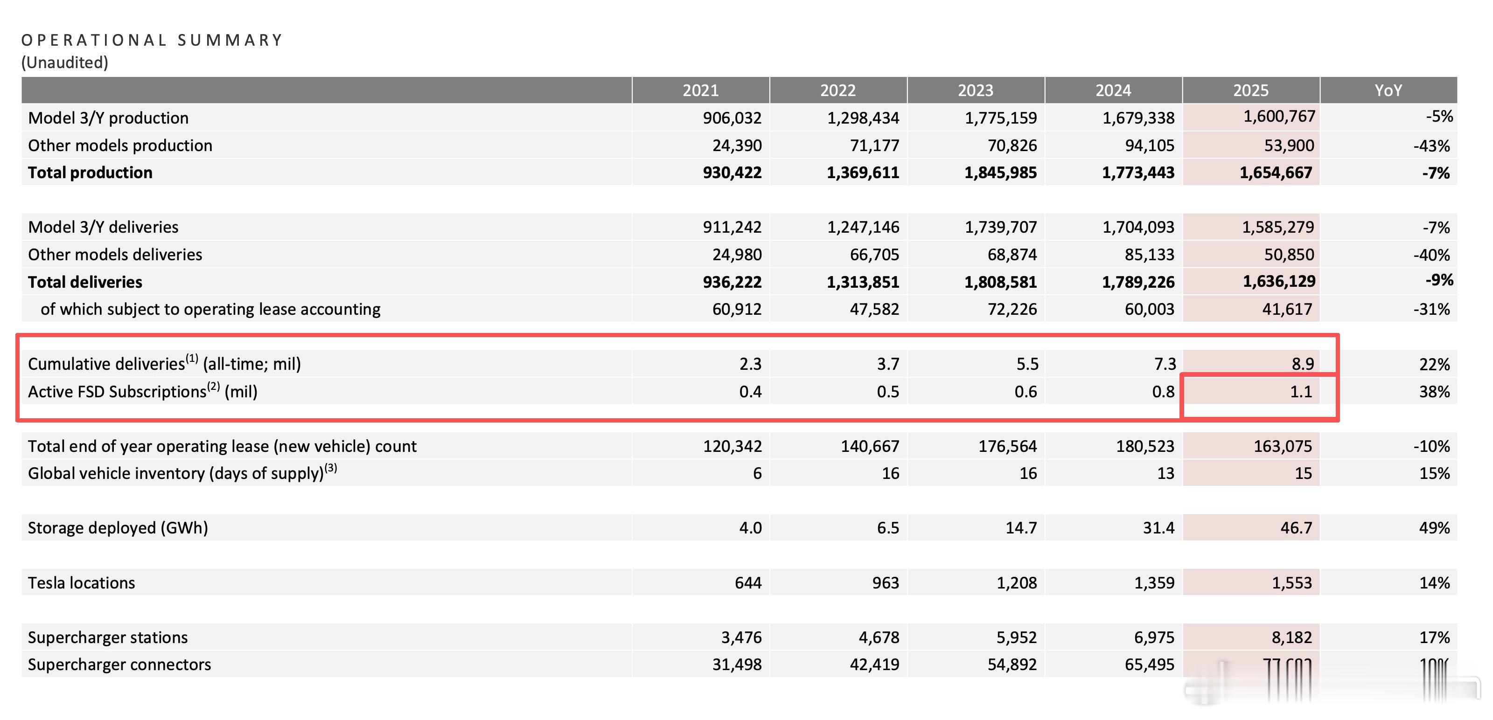Click the 2025 column header
Viewport: 1493px width, 720px height.
point(1250,90)
